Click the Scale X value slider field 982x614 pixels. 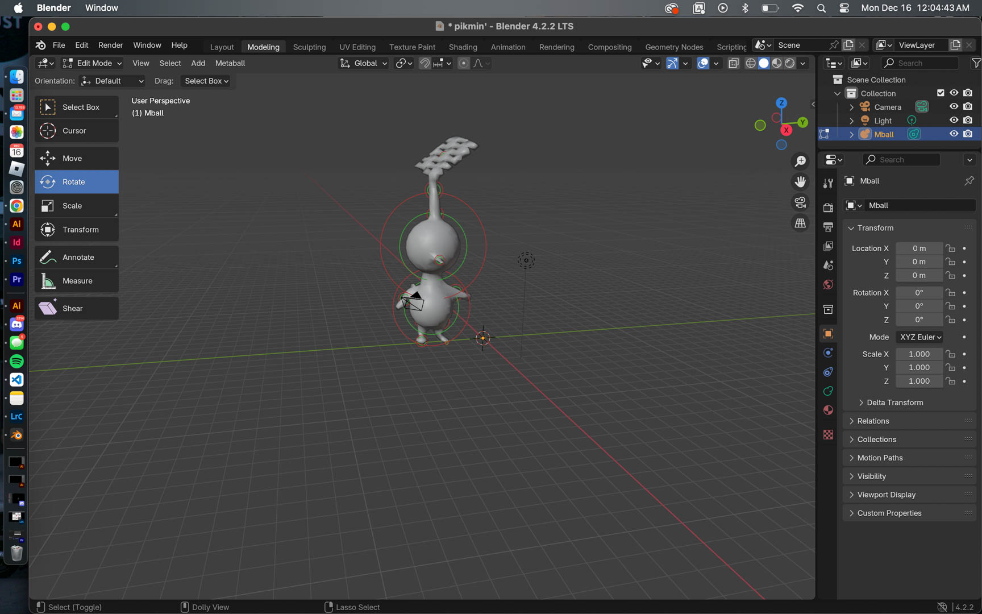click(x=918, y=354)
